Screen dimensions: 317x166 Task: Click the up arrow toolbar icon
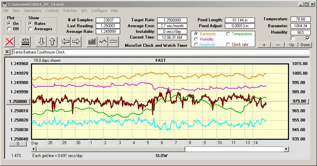[52, 41]
